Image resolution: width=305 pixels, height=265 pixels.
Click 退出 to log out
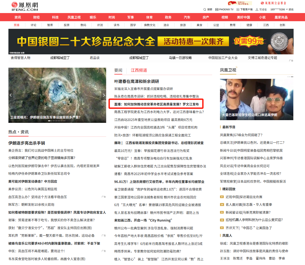(291, 9)
